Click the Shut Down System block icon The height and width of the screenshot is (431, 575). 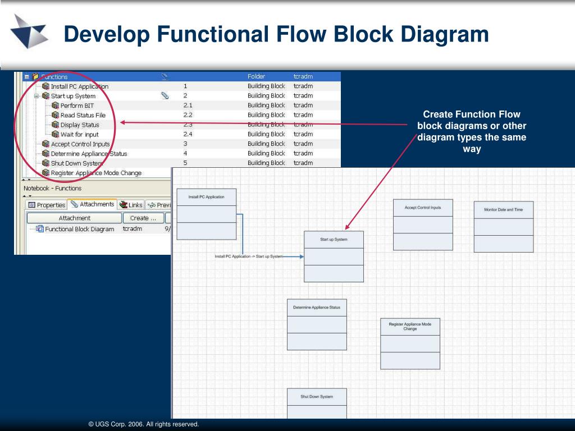(x=45, y=163)
